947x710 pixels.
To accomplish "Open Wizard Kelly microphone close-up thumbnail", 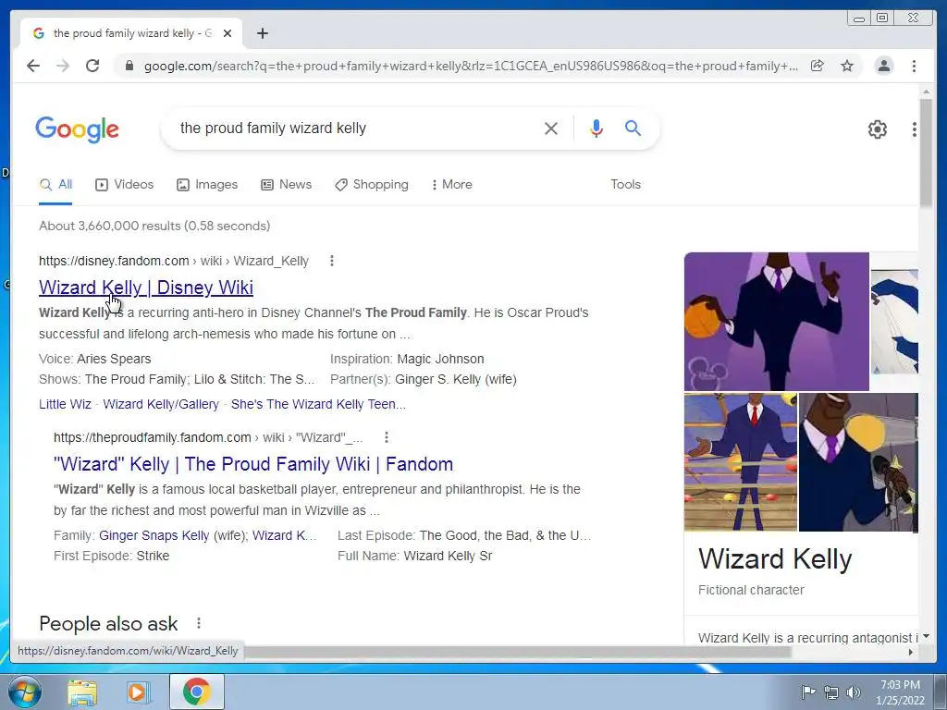I will pyautogui.click(x=858, y=462).
